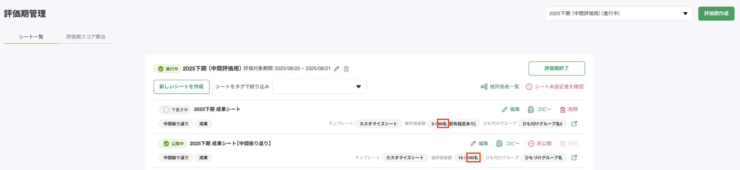740x170 pixels.
Task: Open the evaluation period selector dropdown
Action: (618, 14)
